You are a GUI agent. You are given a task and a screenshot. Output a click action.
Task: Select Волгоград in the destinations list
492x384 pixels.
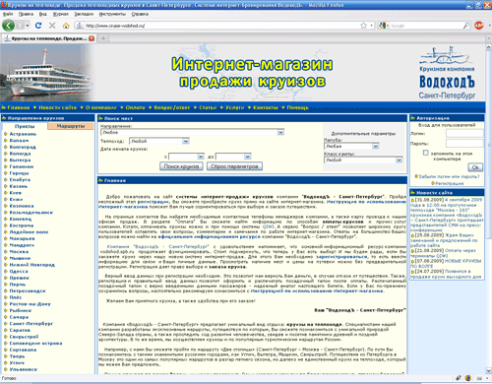pos(23,147)
